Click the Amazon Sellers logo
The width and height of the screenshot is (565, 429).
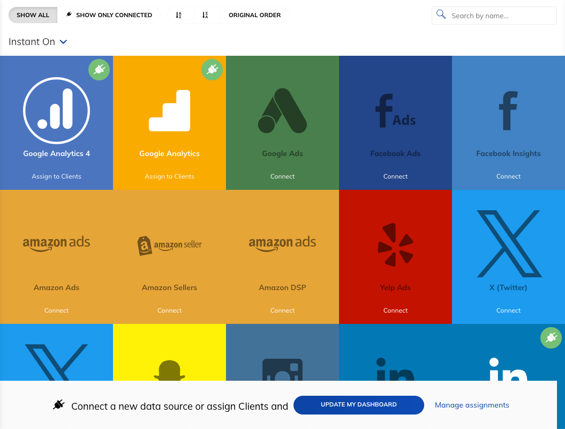pyautogui.click(x=169, y=246)
